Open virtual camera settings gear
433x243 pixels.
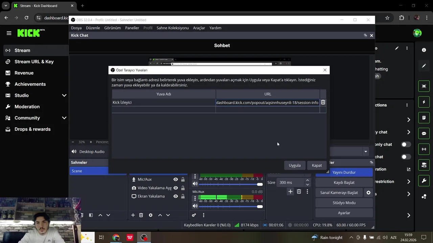point(368,192)
